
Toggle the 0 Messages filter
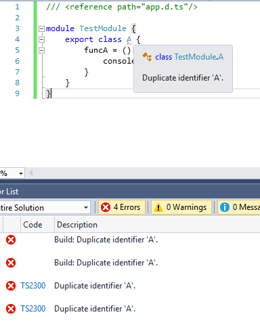239,207
